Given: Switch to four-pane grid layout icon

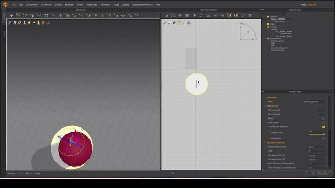Looking at the screenshot, I should (325, 173).
